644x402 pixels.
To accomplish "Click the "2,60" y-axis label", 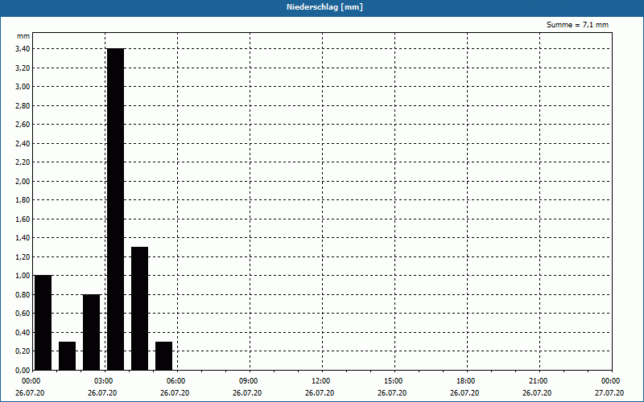I will point(23,125).
